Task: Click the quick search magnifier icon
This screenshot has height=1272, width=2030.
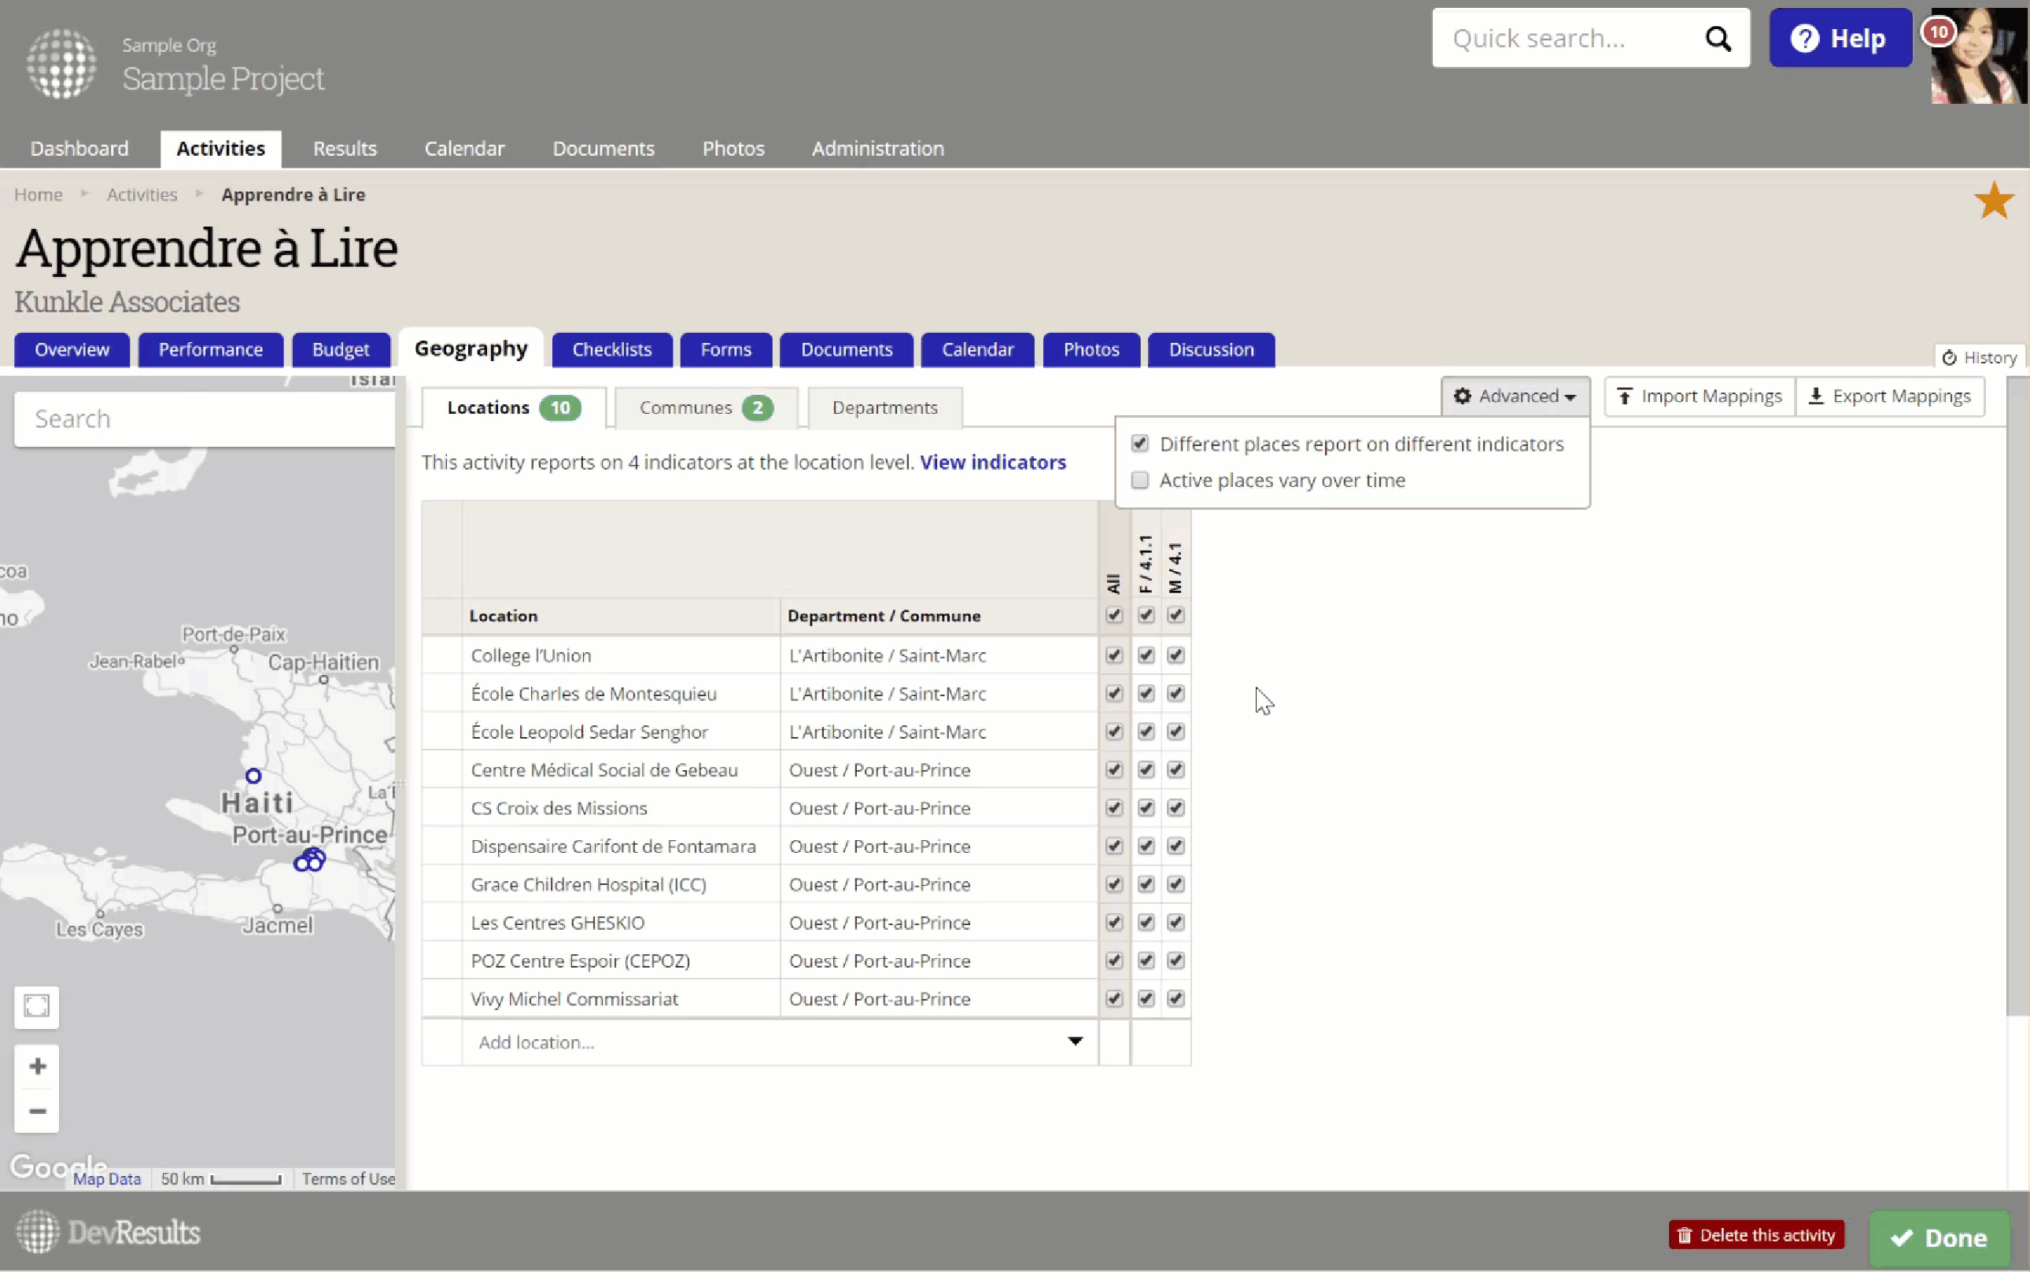Action: (x=1717, y=39)
